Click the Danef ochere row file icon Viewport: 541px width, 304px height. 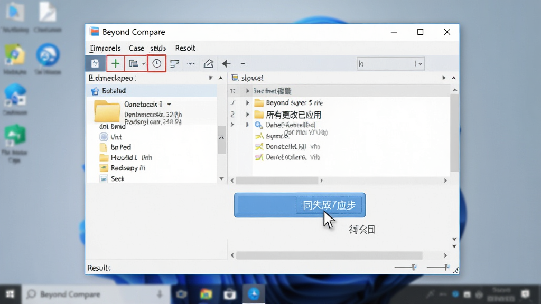click(259, 157)
